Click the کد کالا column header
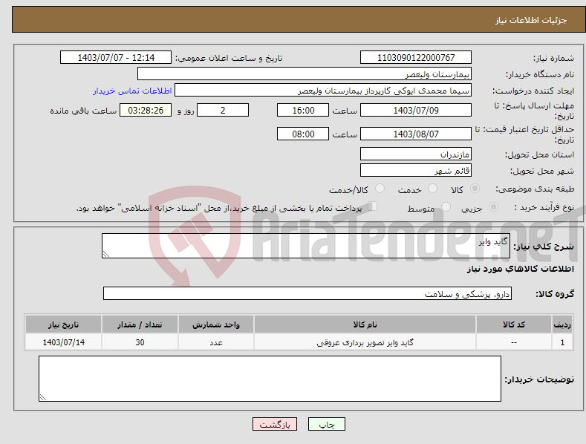586x444 pixels. tap(514, 324)
